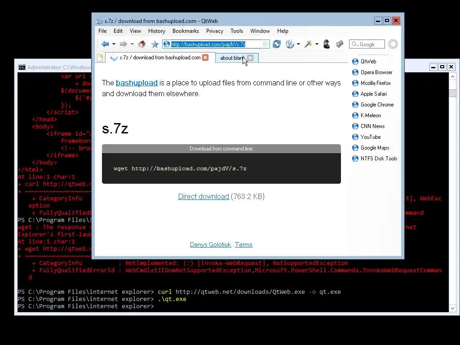Click the last PowerShell prompt line
Screen dimensions: 460x345
point(86,306)
